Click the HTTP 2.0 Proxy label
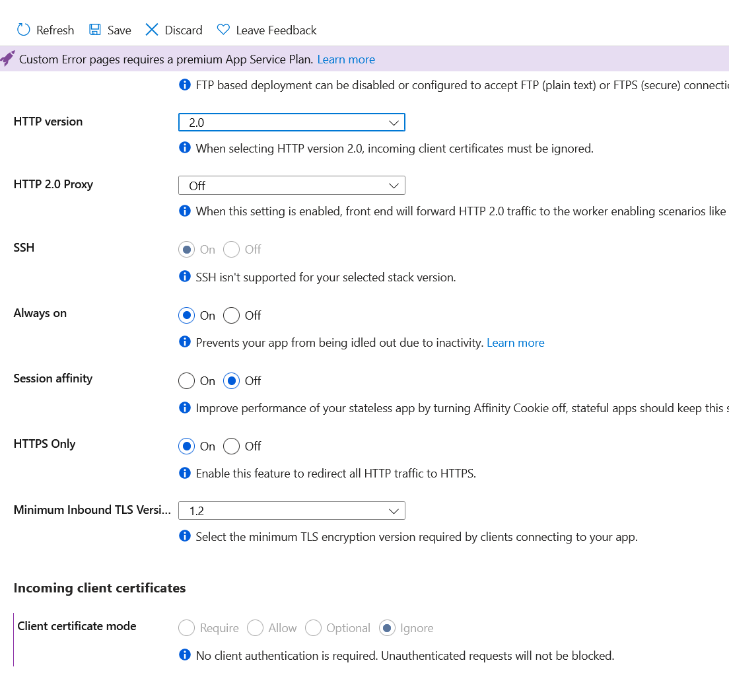 [53, 184]
